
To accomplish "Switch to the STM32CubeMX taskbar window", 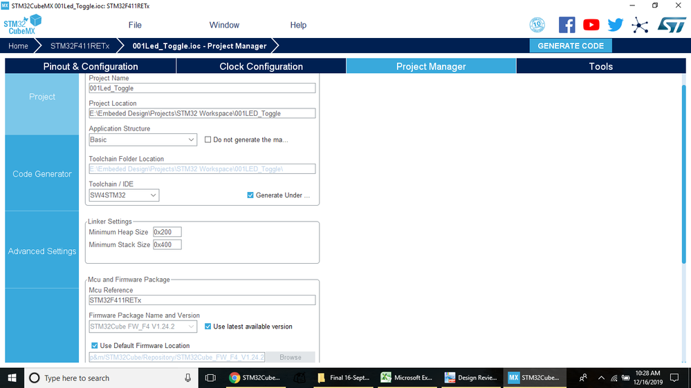I will [x=534, y=378].
